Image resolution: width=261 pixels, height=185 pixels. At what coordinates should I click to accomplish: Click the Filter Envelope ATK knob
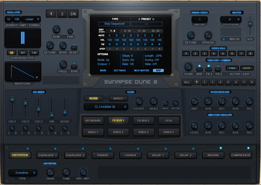pos(208,101)
